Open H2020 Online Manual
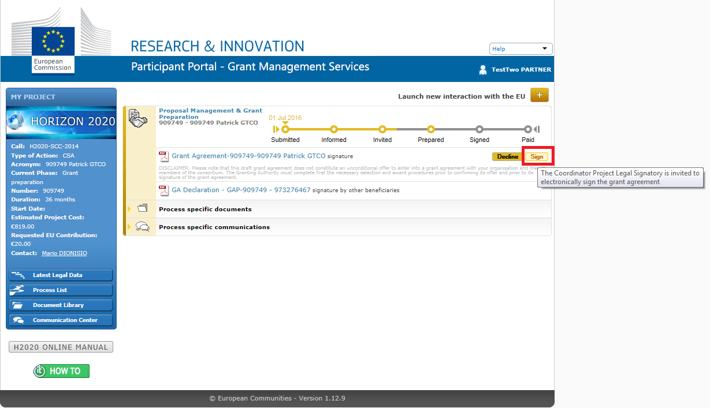 [x=61, y=347]
